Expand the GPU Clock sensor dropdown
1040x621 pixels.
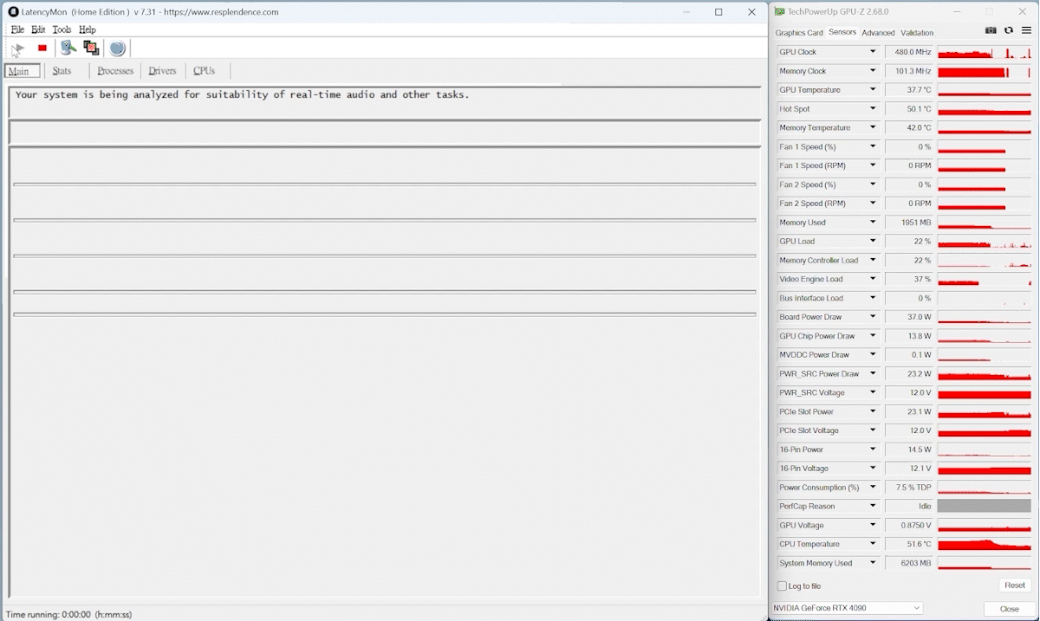pyautogui.click(x=873, y=52)
